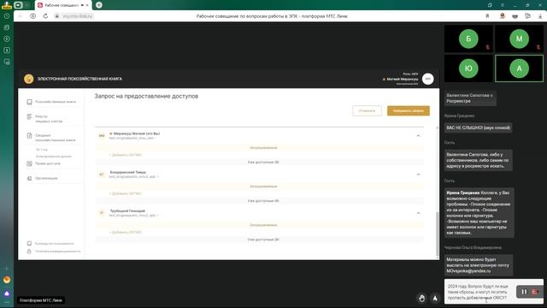Click the address bar URL field
This screenshot has width=547, height=308.
point(78,16)
